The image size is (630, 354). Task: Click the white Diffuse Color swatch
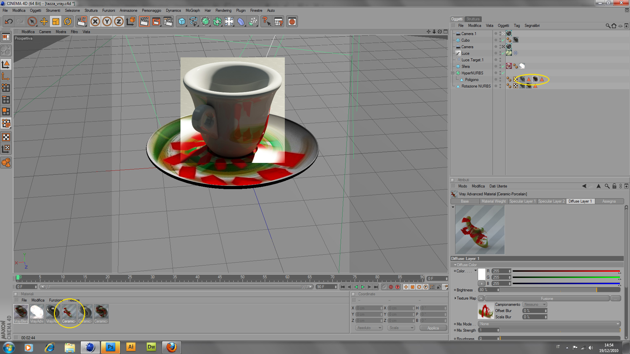coord(482,274)
